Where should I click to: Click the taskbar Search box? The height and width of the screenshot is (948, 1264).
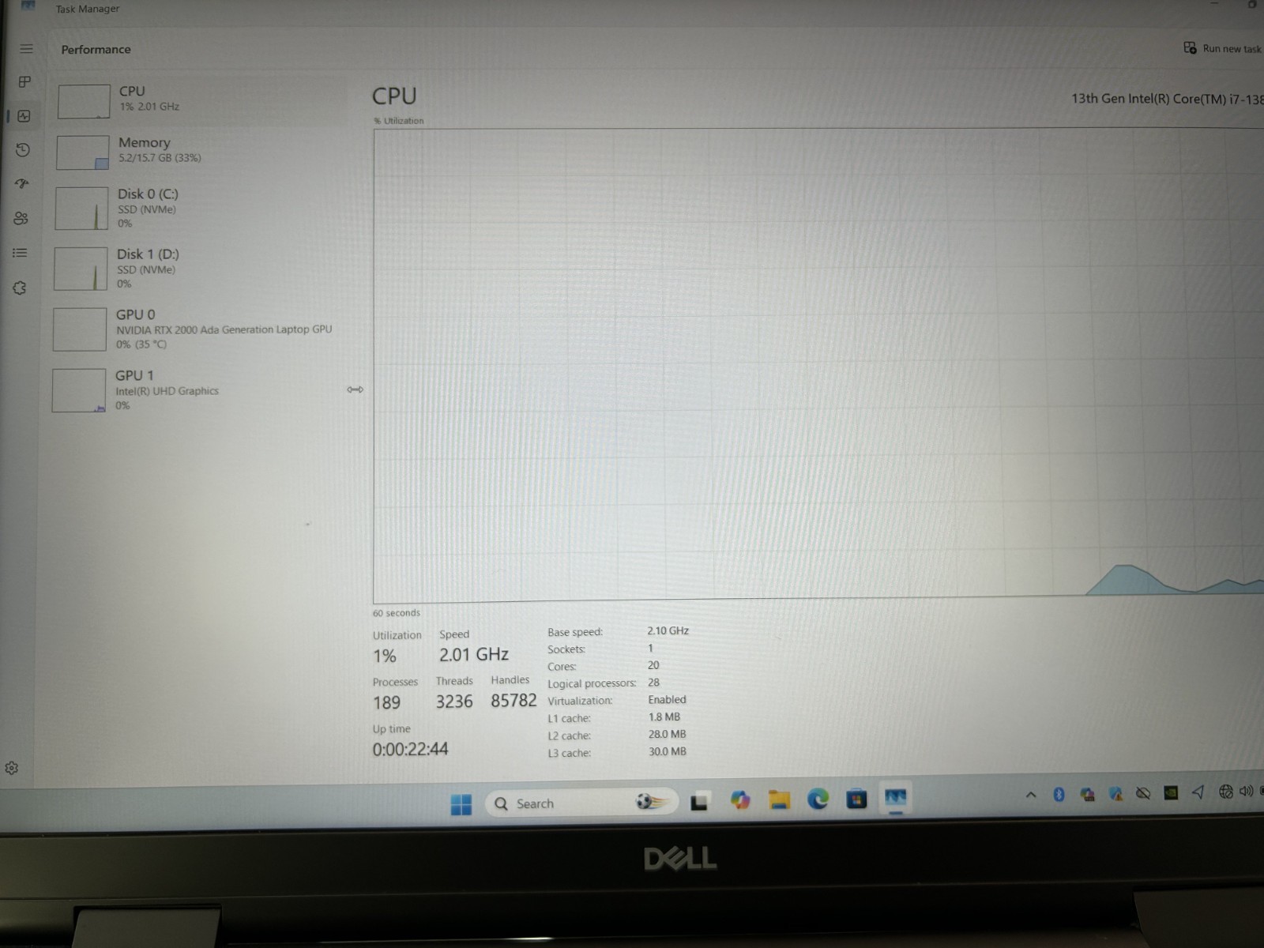click(x=581, y=803)
